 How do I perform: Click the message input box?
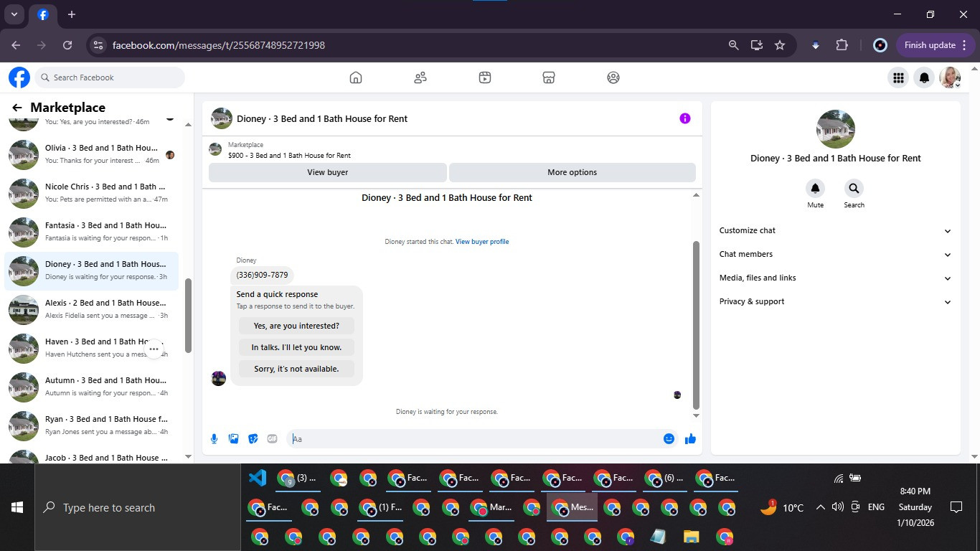(473, 439)
